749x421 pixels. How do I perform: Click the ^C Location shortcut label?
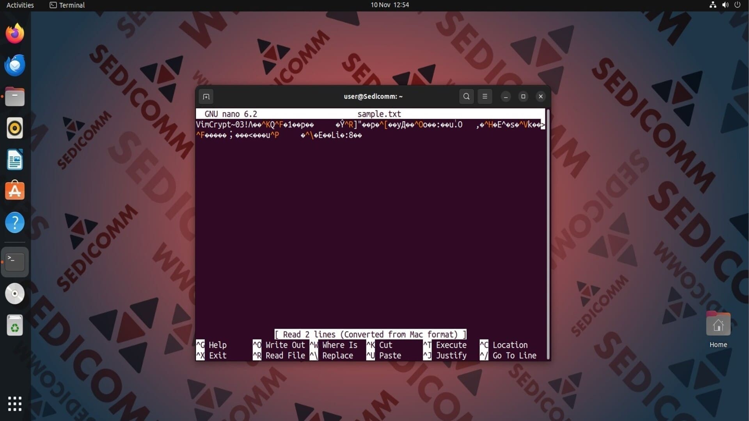[x=504, y=345]
